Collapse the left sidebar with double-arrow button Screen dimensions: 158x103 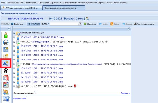(x=9, y=29)
